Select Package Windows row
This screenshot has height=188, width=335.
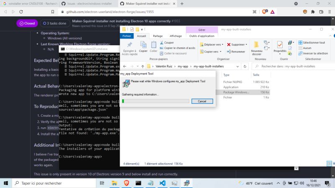[243, 92]
